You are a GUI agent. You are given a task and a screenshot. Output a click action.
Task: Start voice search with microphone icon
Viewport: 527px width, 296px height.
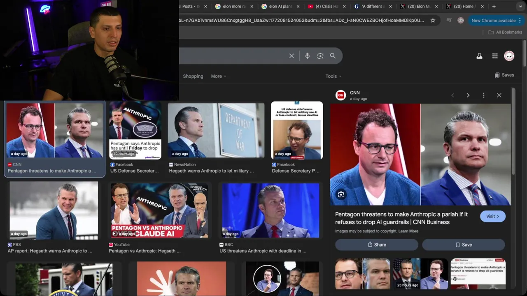pyautogui.click(x=307, y=56)
